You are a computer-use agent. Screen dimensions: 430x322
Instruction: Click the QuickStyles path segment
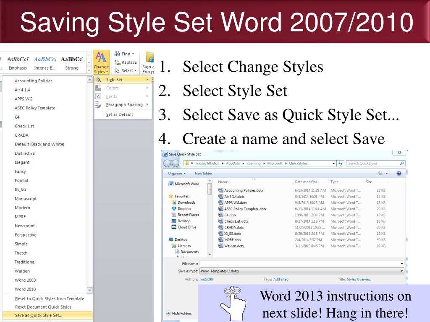click(x=298, y=163)
